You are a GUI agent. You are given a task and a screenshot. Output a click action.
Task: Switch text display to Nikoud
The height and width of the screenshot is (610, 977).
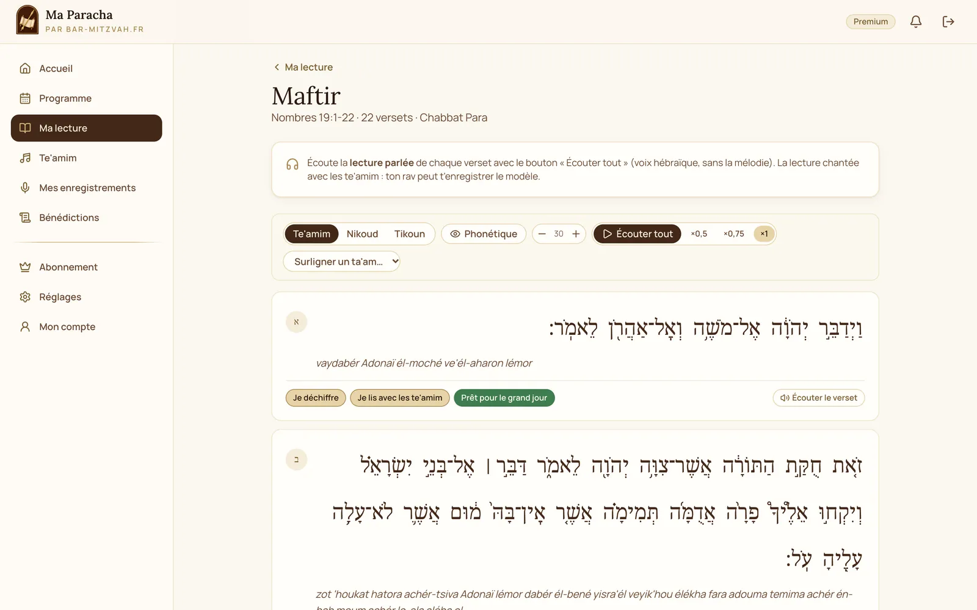[x=362, y=234]
